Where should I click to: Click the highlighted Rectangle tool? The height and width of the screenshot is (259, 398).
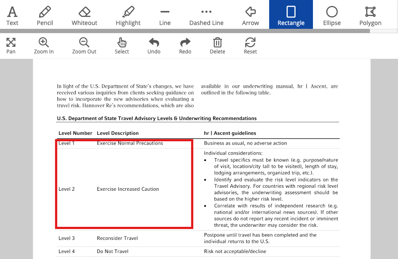(x=291, y=14)
